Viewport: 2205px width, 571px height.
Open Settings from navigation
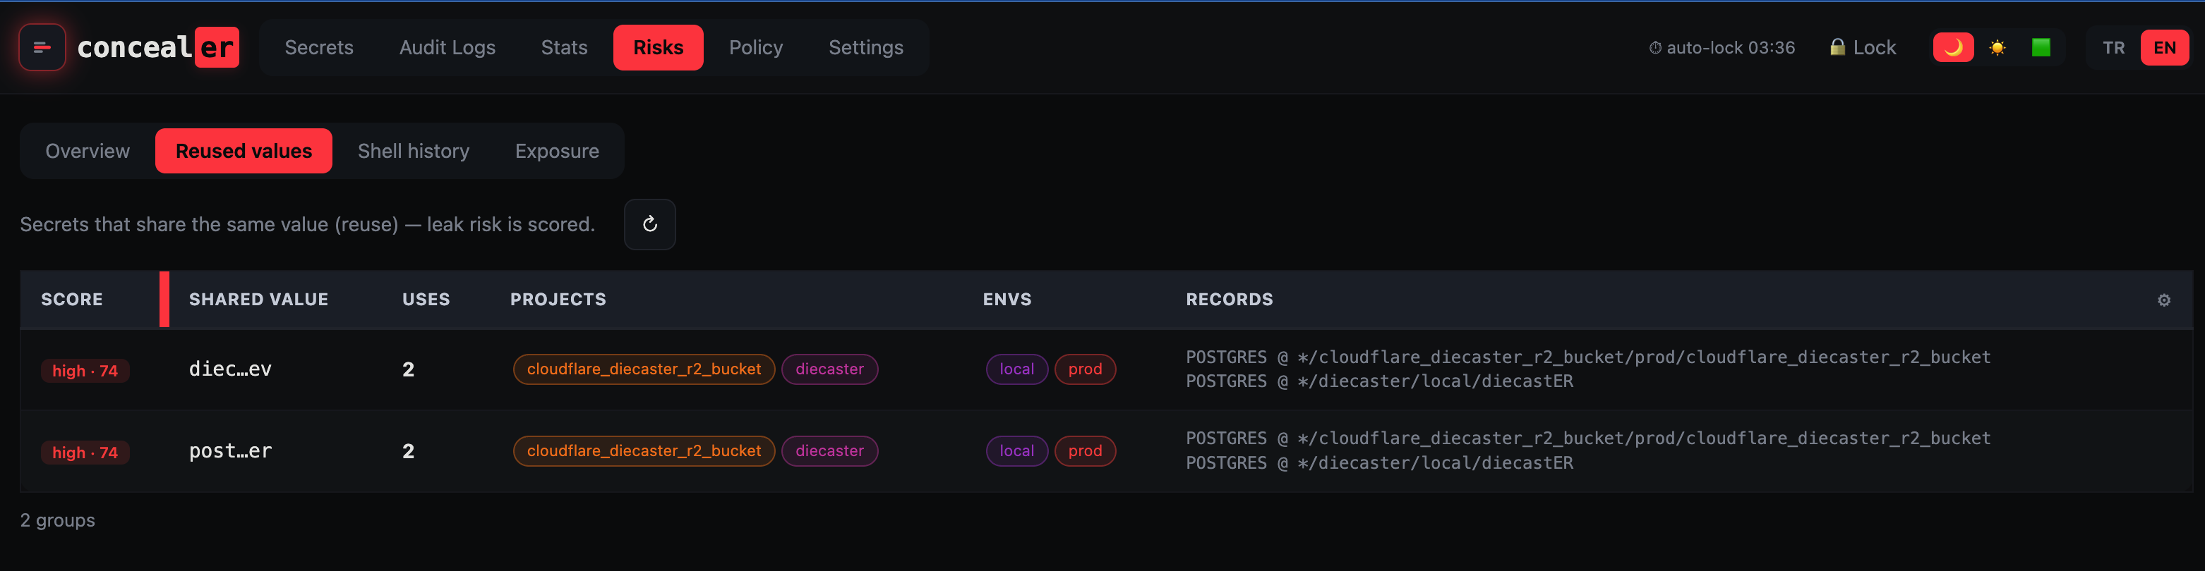pos(865,48)
